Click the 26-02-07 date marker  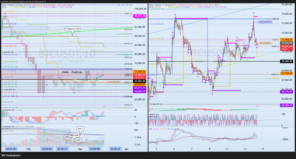pyautogui.click(x=46, y=149)
